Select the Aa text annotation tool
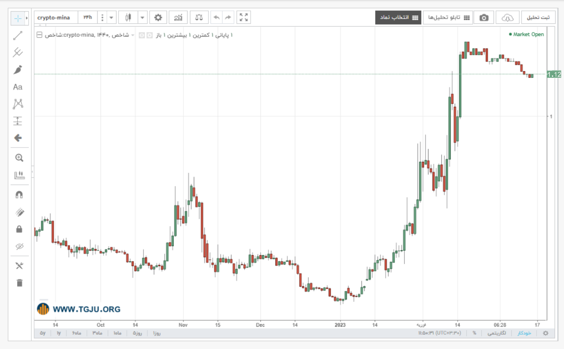This screenshot has height=349, width=564. [x=18, y=87]
